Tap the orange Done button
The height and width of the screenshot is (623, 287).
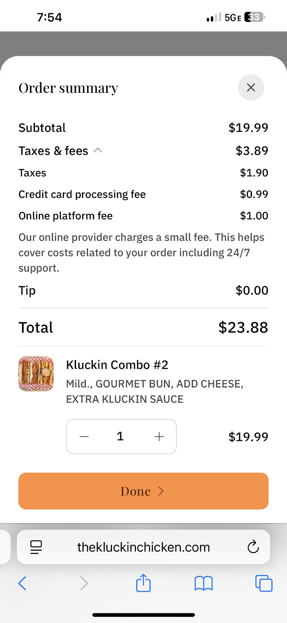pos(143,491)
